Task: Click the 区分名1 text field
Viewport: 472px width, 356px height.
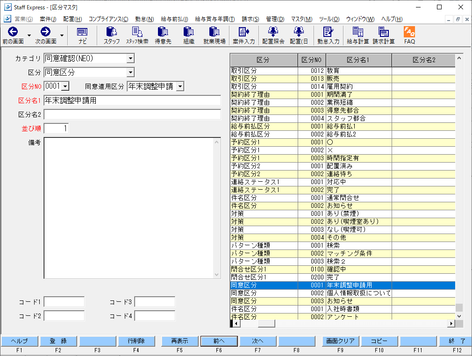Action: point(132,100)
